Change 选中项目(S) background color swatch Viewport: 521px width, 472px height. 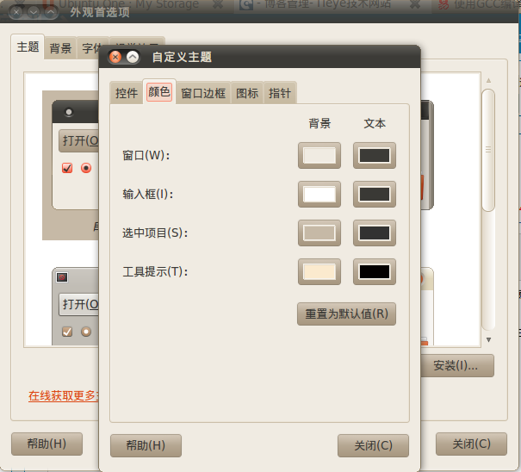click(319, 233)
